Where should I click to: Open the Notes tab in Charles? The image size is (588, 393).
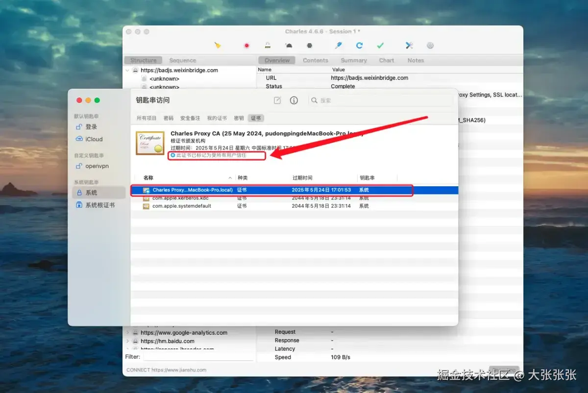coord(416,60)
